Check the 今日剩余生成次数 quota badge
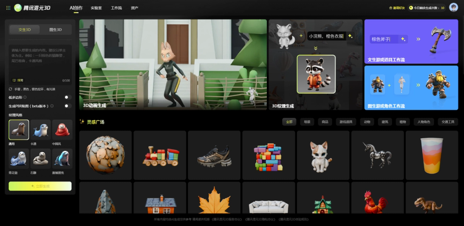 pos(427,8)
